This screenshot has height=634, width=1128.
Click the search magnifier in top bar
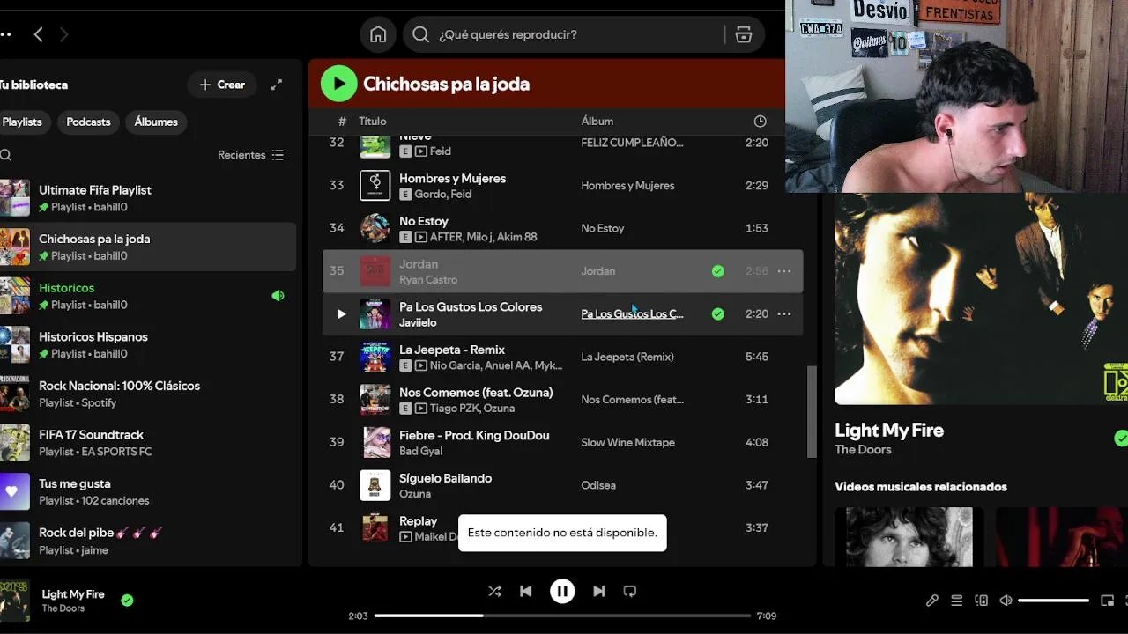[421, 34]
